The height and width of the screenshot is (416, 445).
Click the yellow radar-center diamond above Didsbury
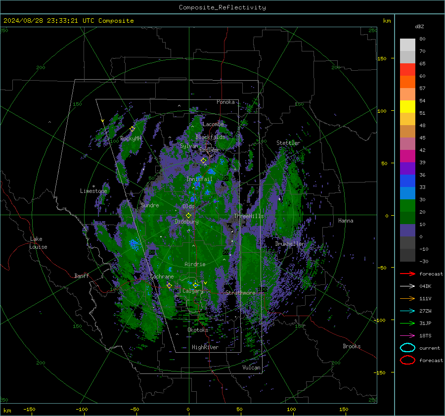188,215
